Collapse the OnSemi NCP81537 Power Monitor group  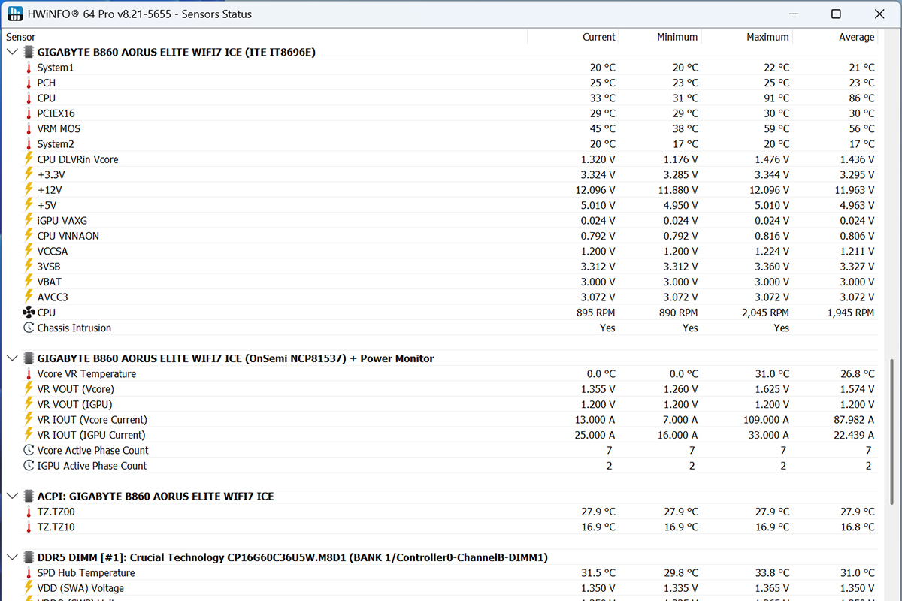pos(11,358)
